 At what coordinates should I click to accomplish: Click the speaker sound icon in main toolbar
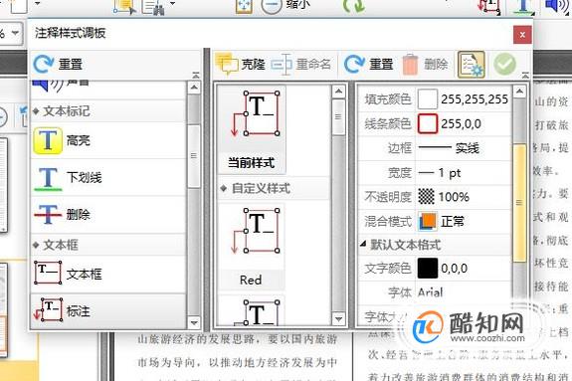pyautogui.click(x=557, y=6)
